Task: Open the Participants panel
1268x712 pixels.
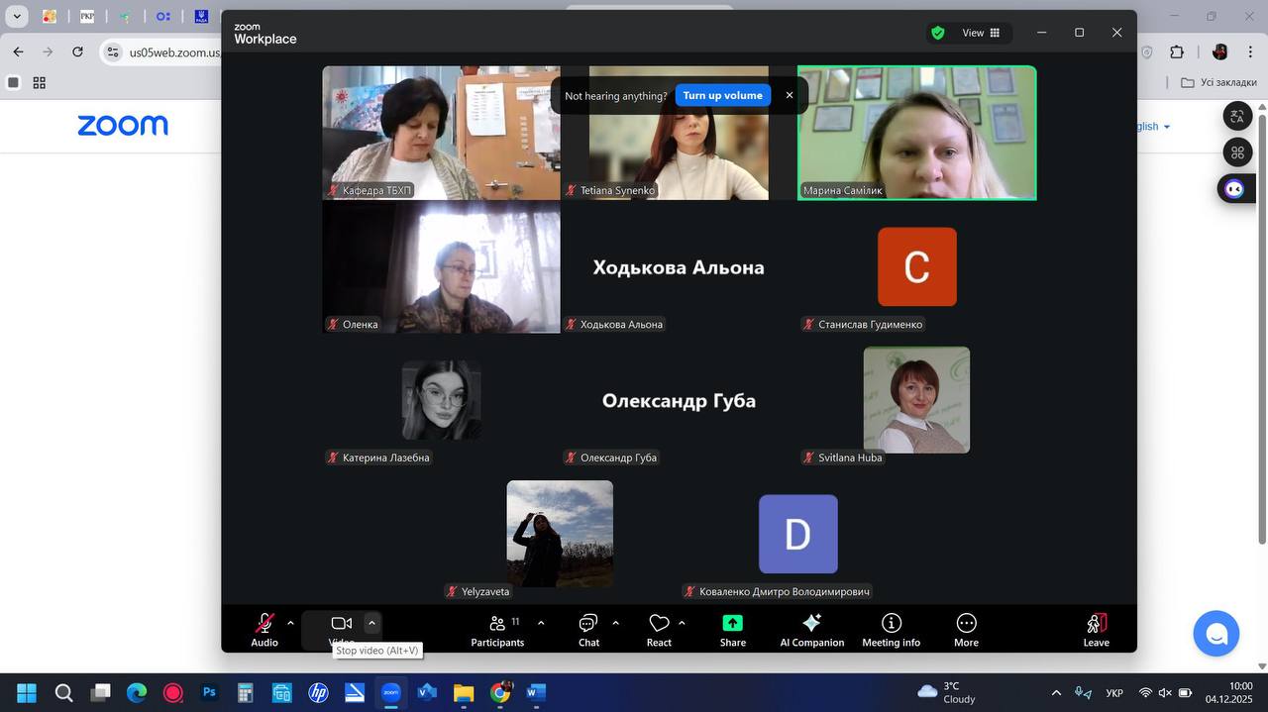Action: (x=497, y=630)
